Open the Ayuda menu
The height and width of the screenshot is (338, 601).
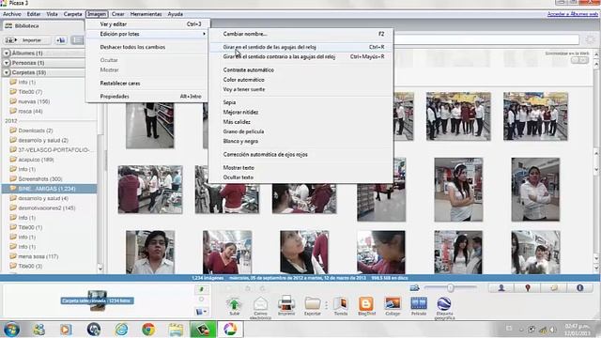[x=176, y=14]
